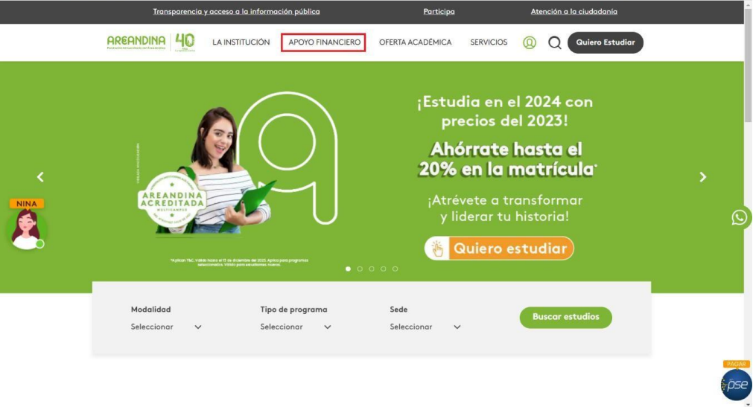Image resolution: width=753 pixels, height=407 pixels.
Task: Click the Areandina logo
Action: point(150,42)
